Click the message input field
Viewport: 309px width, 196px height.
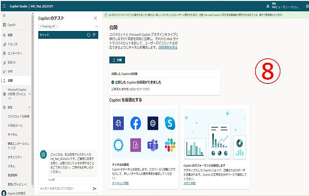point(65,188)
